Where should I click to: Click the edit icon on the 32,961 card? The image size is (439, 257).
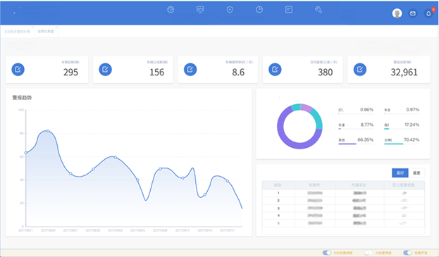coord(360,69)
